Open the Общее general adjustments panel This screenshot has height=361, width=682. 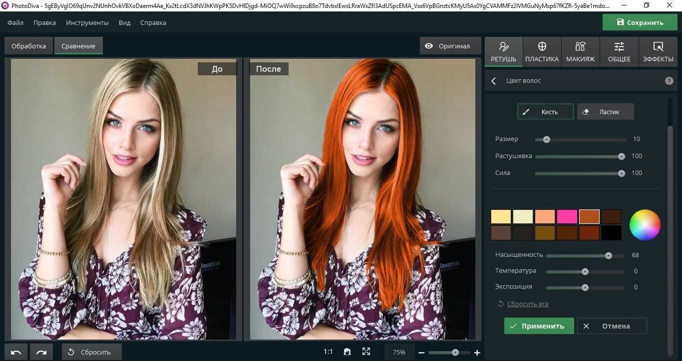tap(619, 52)
